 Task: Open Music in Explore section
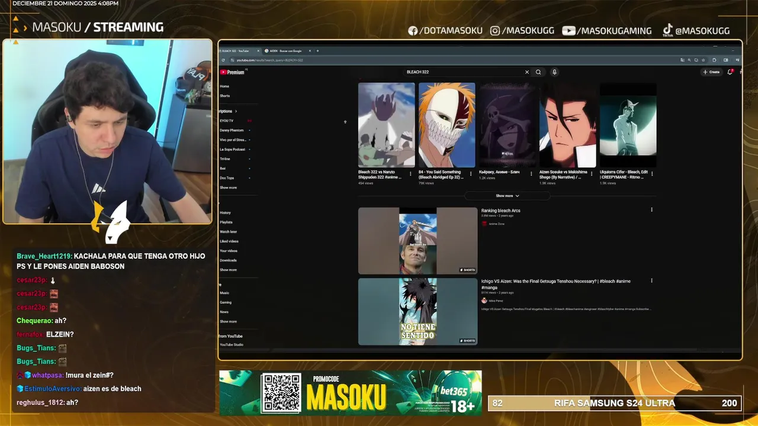(224, 293)
